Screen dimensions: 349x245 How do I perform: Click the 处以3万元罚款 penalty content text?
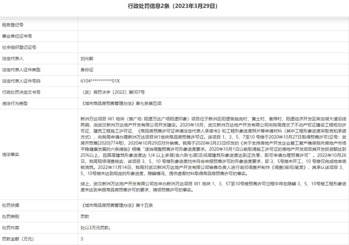pos(96,228)
